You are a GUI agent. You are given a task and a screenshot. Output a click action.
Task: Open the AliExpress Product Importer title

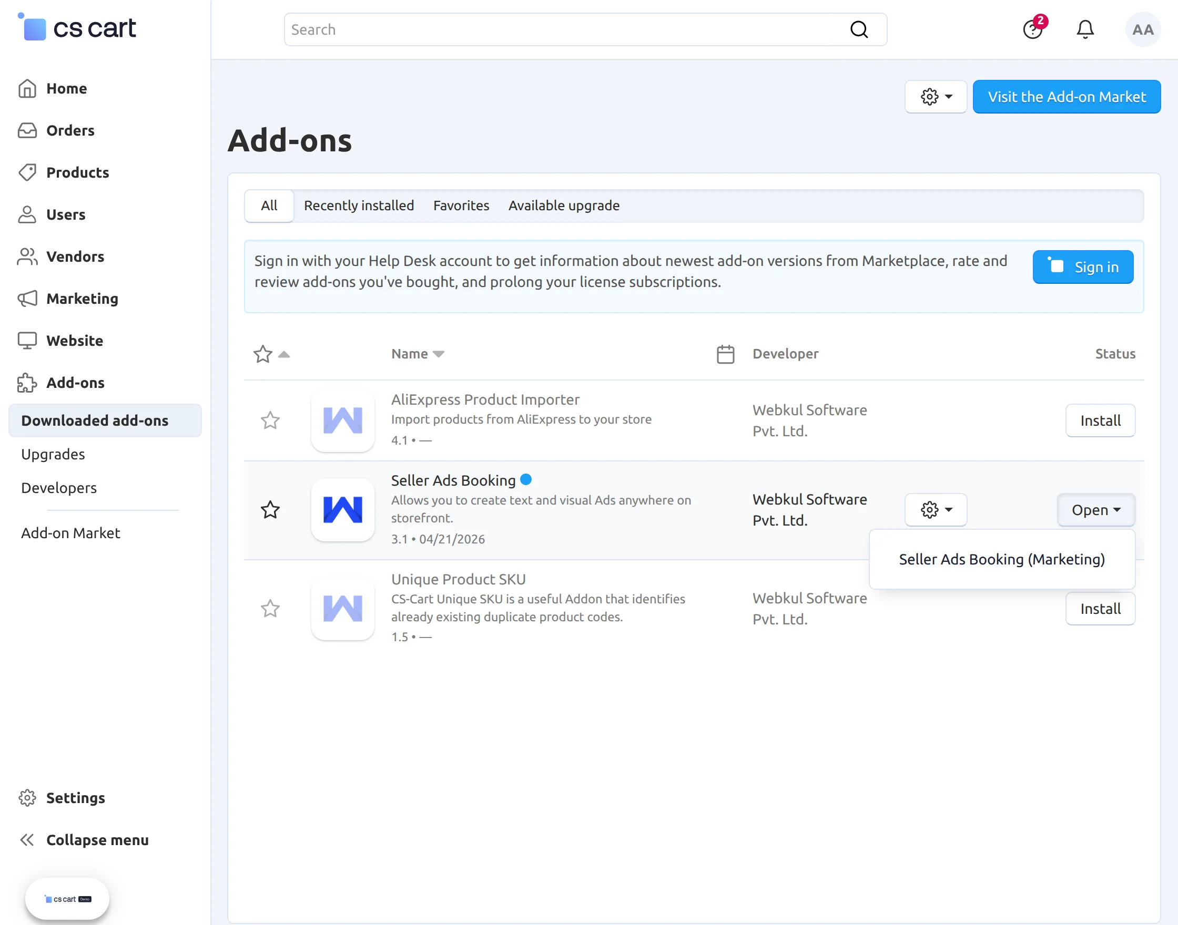click(x=485, y=399)
